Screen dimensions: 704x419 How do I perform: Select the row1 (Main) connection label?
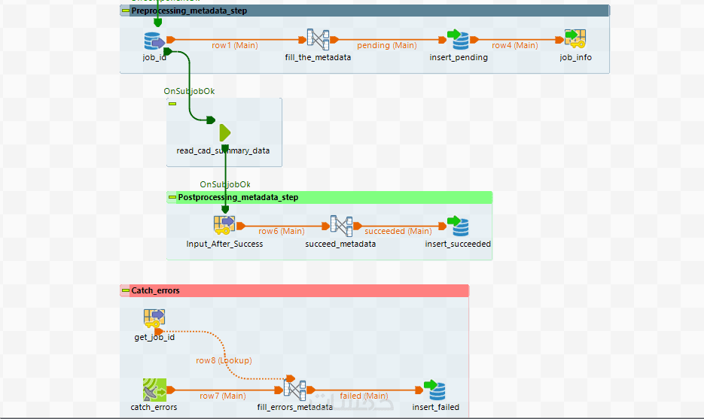[x=235, y=45]
